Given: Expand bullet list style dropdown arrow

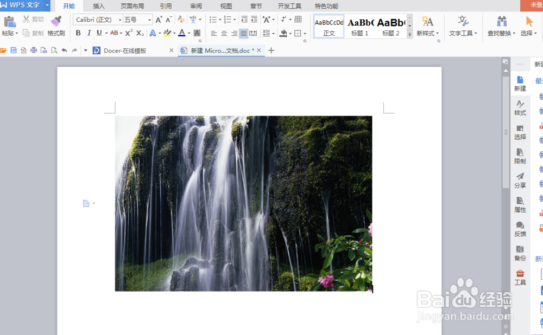Looking at the screenshot, I should tap(220, 20).
